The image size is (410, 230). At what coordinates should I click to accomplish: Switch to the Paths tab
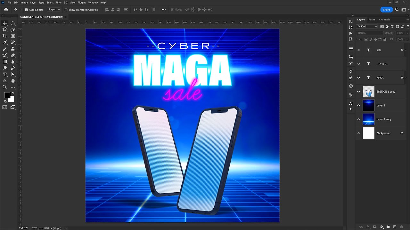[372, 19]
